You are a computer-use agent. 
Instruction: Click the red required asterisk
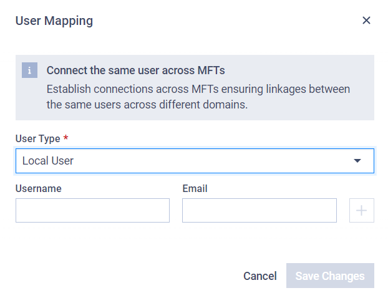[x=65, y=137]
